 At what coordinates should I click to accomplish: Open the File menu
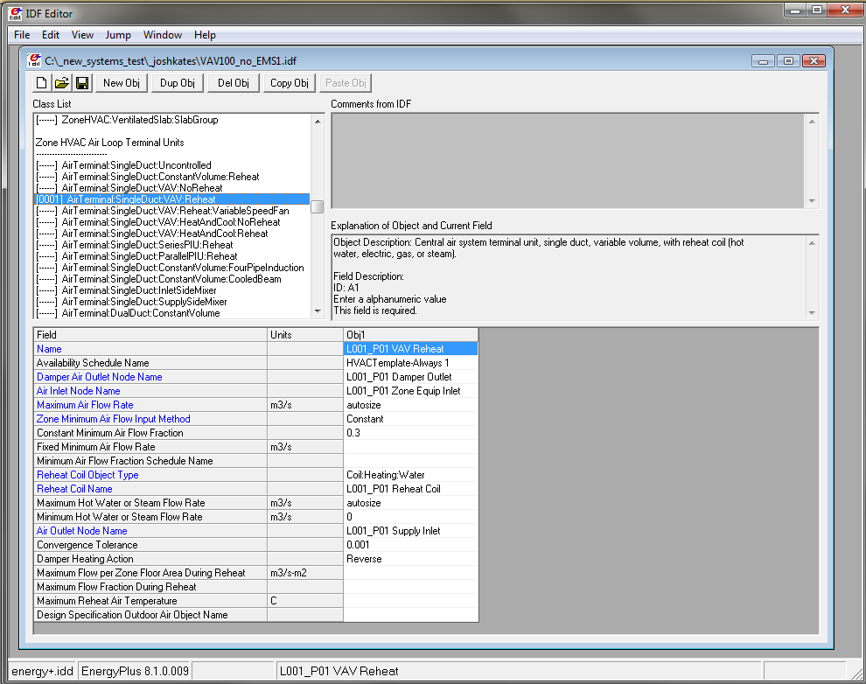(22, 35)
